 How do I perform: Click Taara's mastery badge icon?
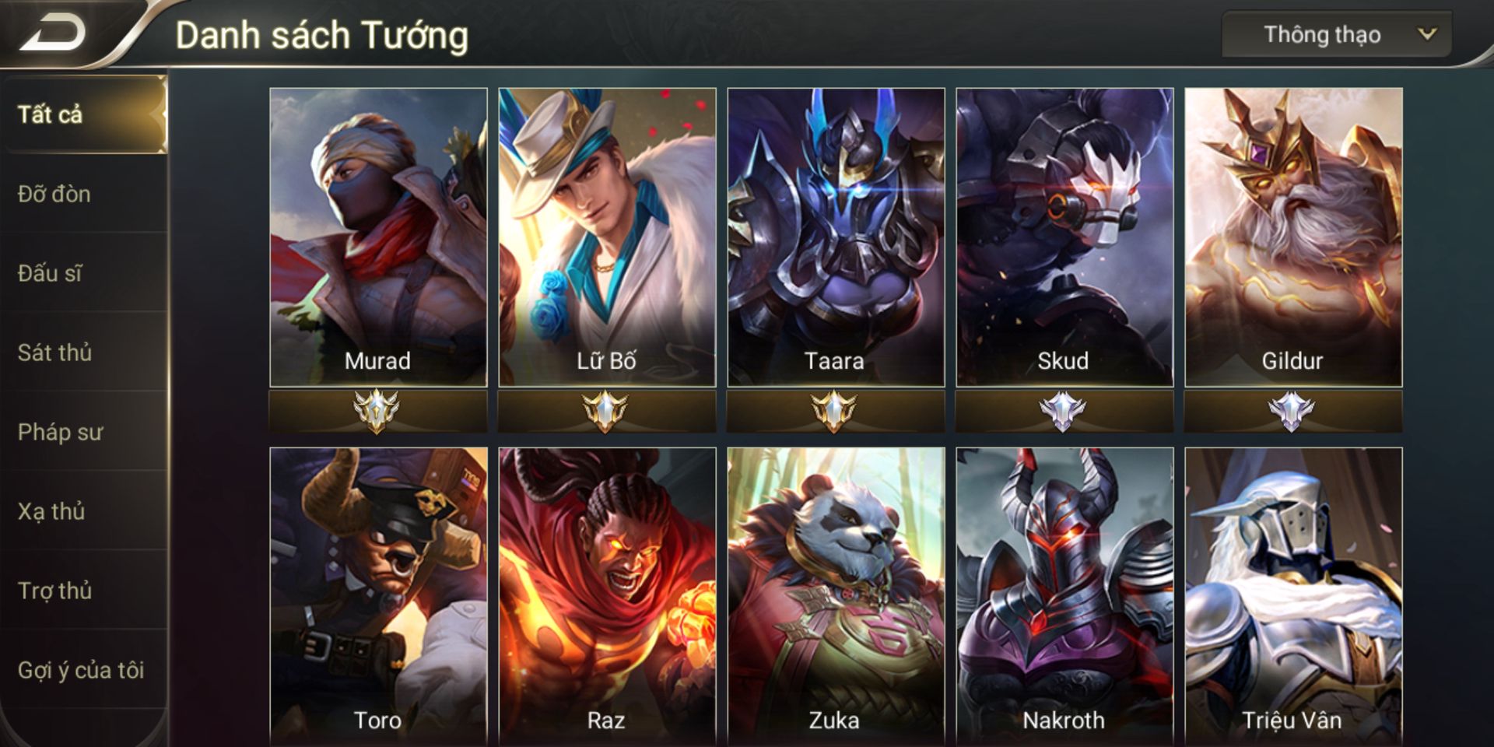[834, 410]
